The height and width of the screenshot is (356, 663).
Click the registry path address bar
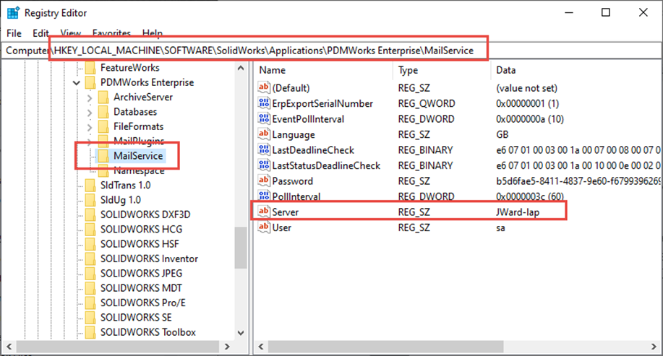tap(331, 51)
